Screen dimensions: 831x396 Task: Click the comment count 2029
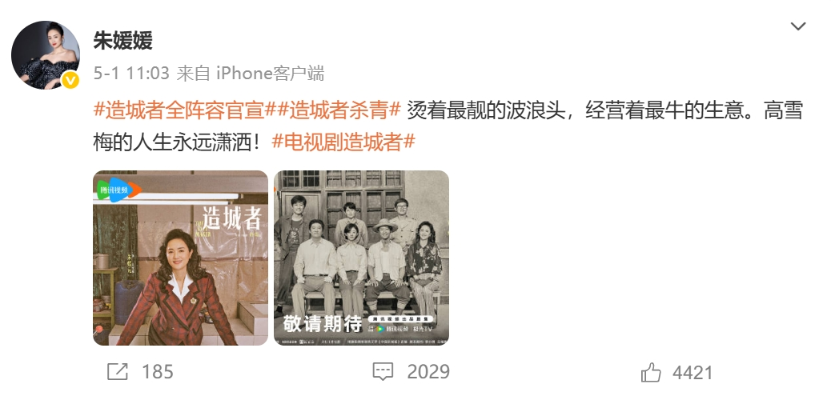pos(428,372)
